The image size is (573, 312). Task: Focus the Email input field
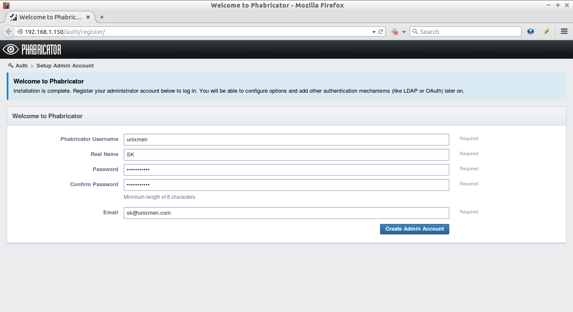point(286,213)
